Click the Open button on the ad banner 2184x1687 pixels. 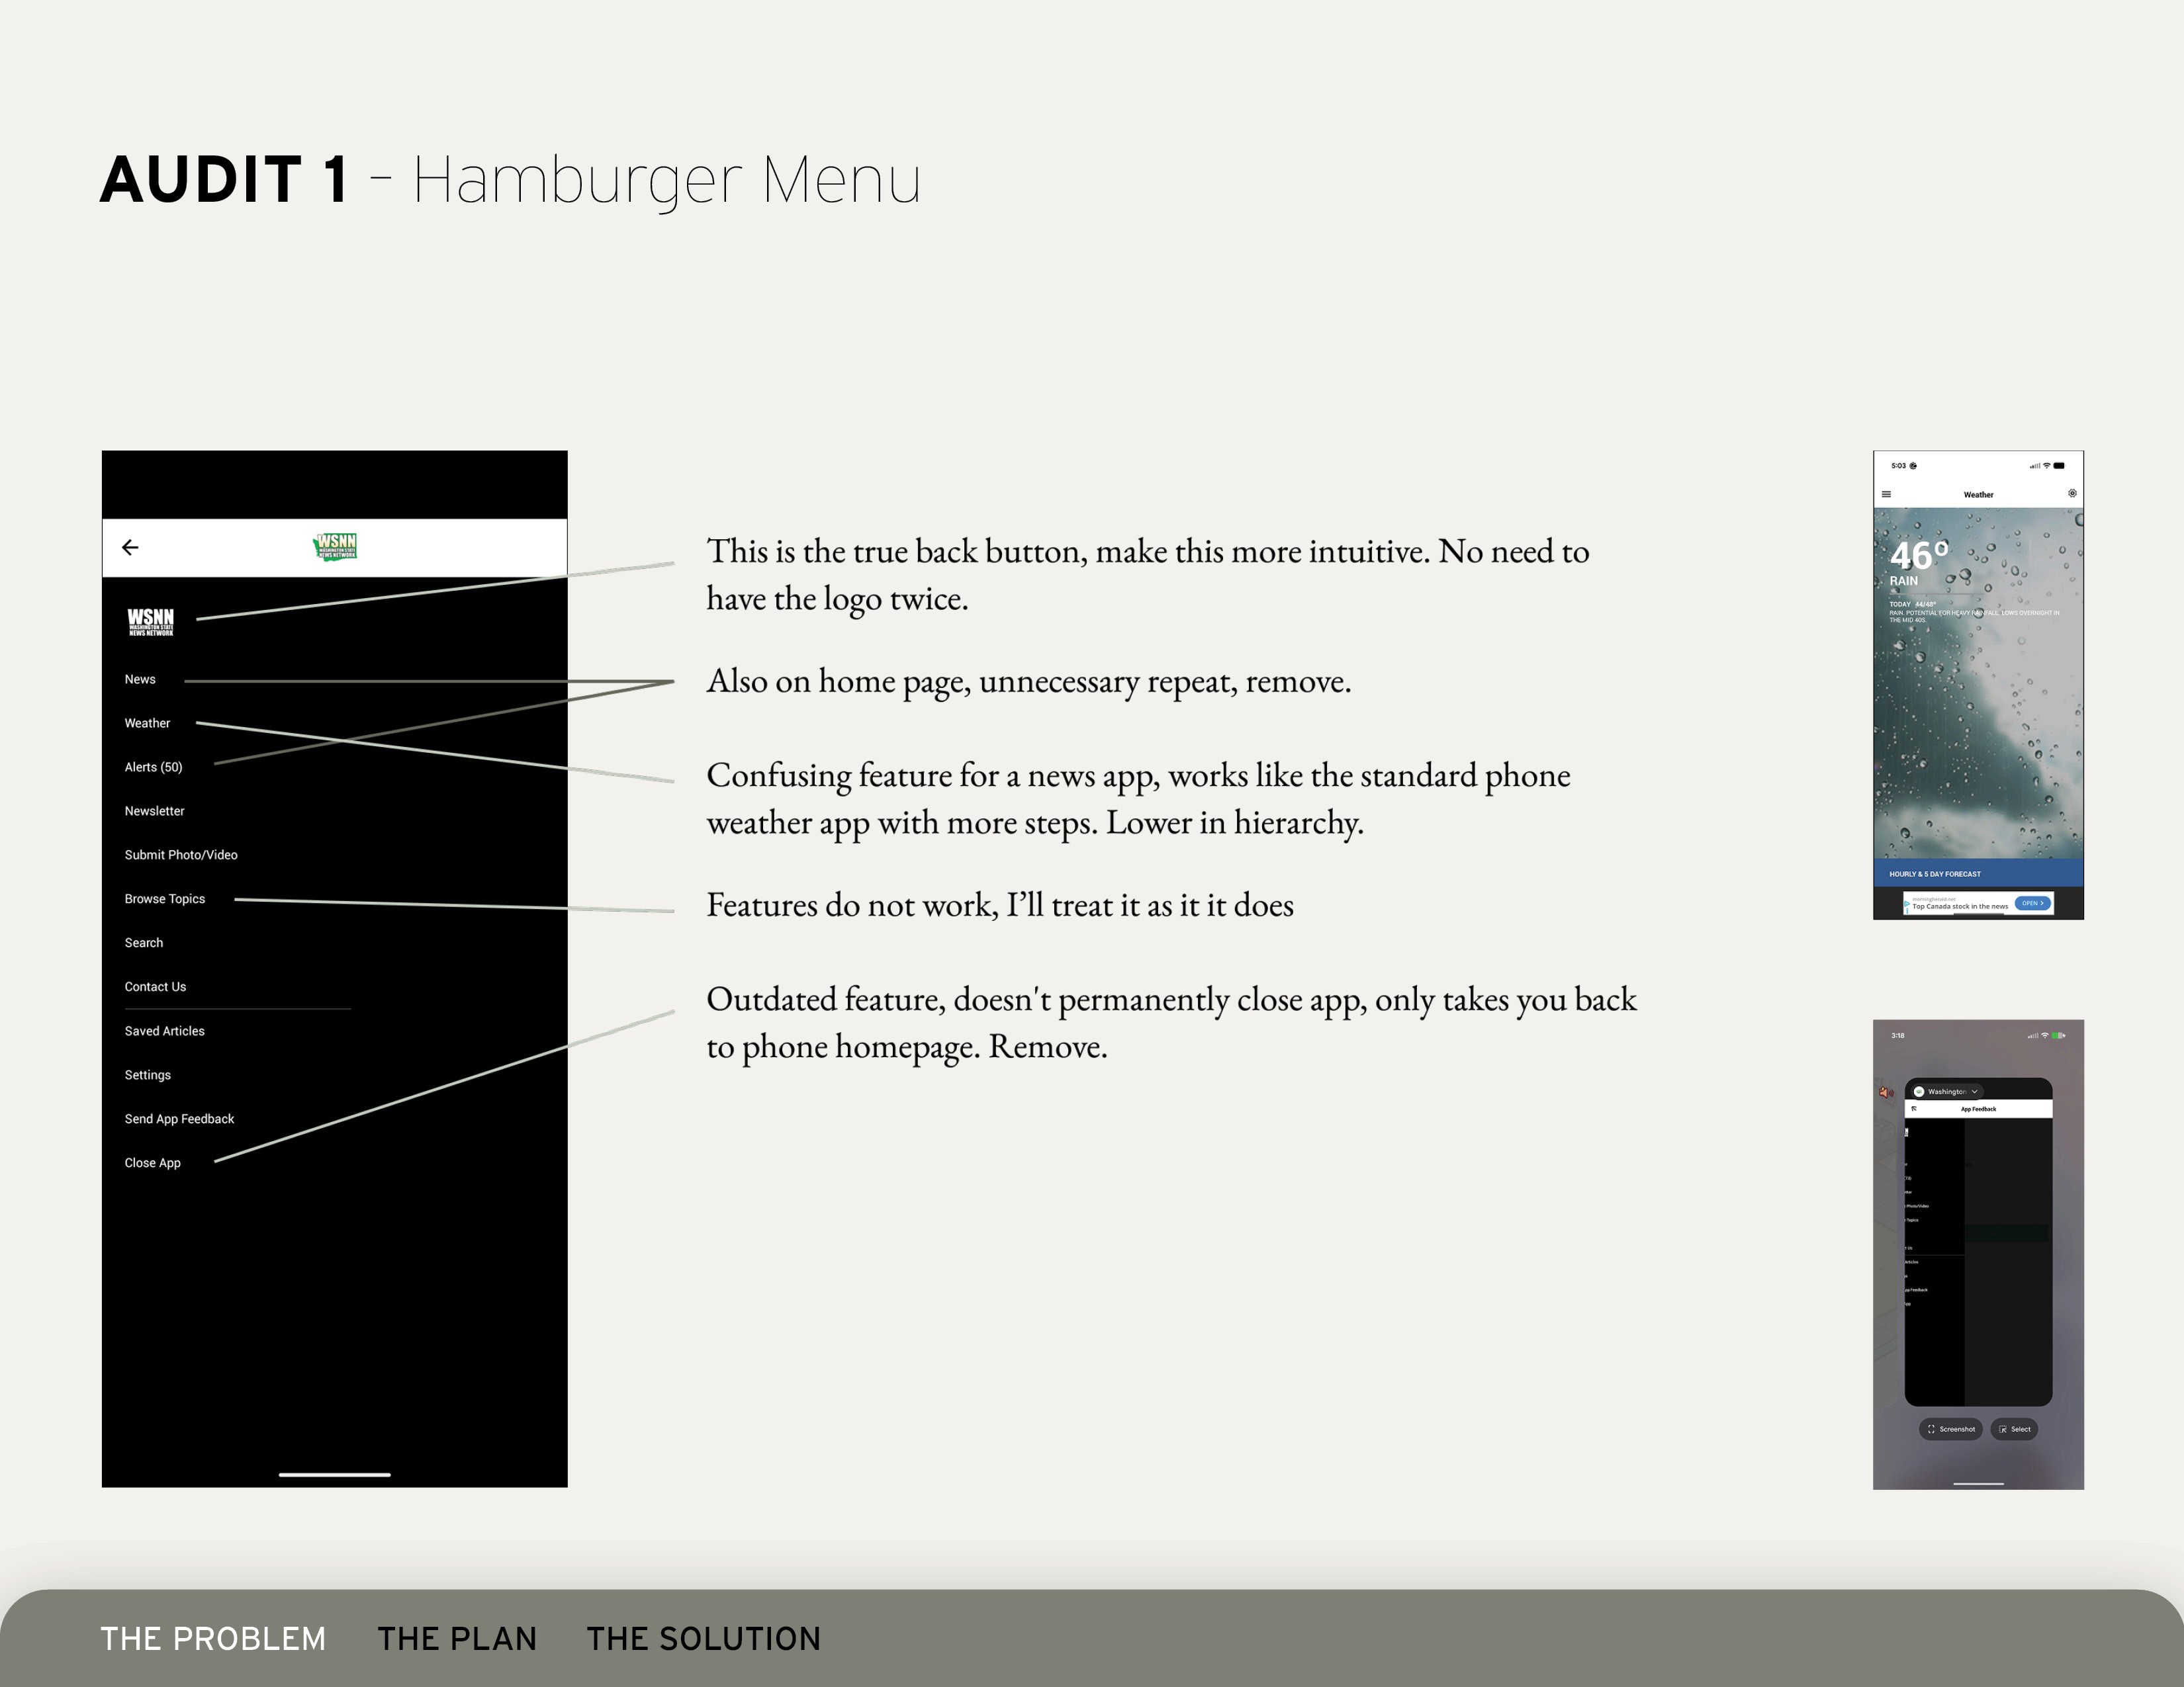[2032, 904]
